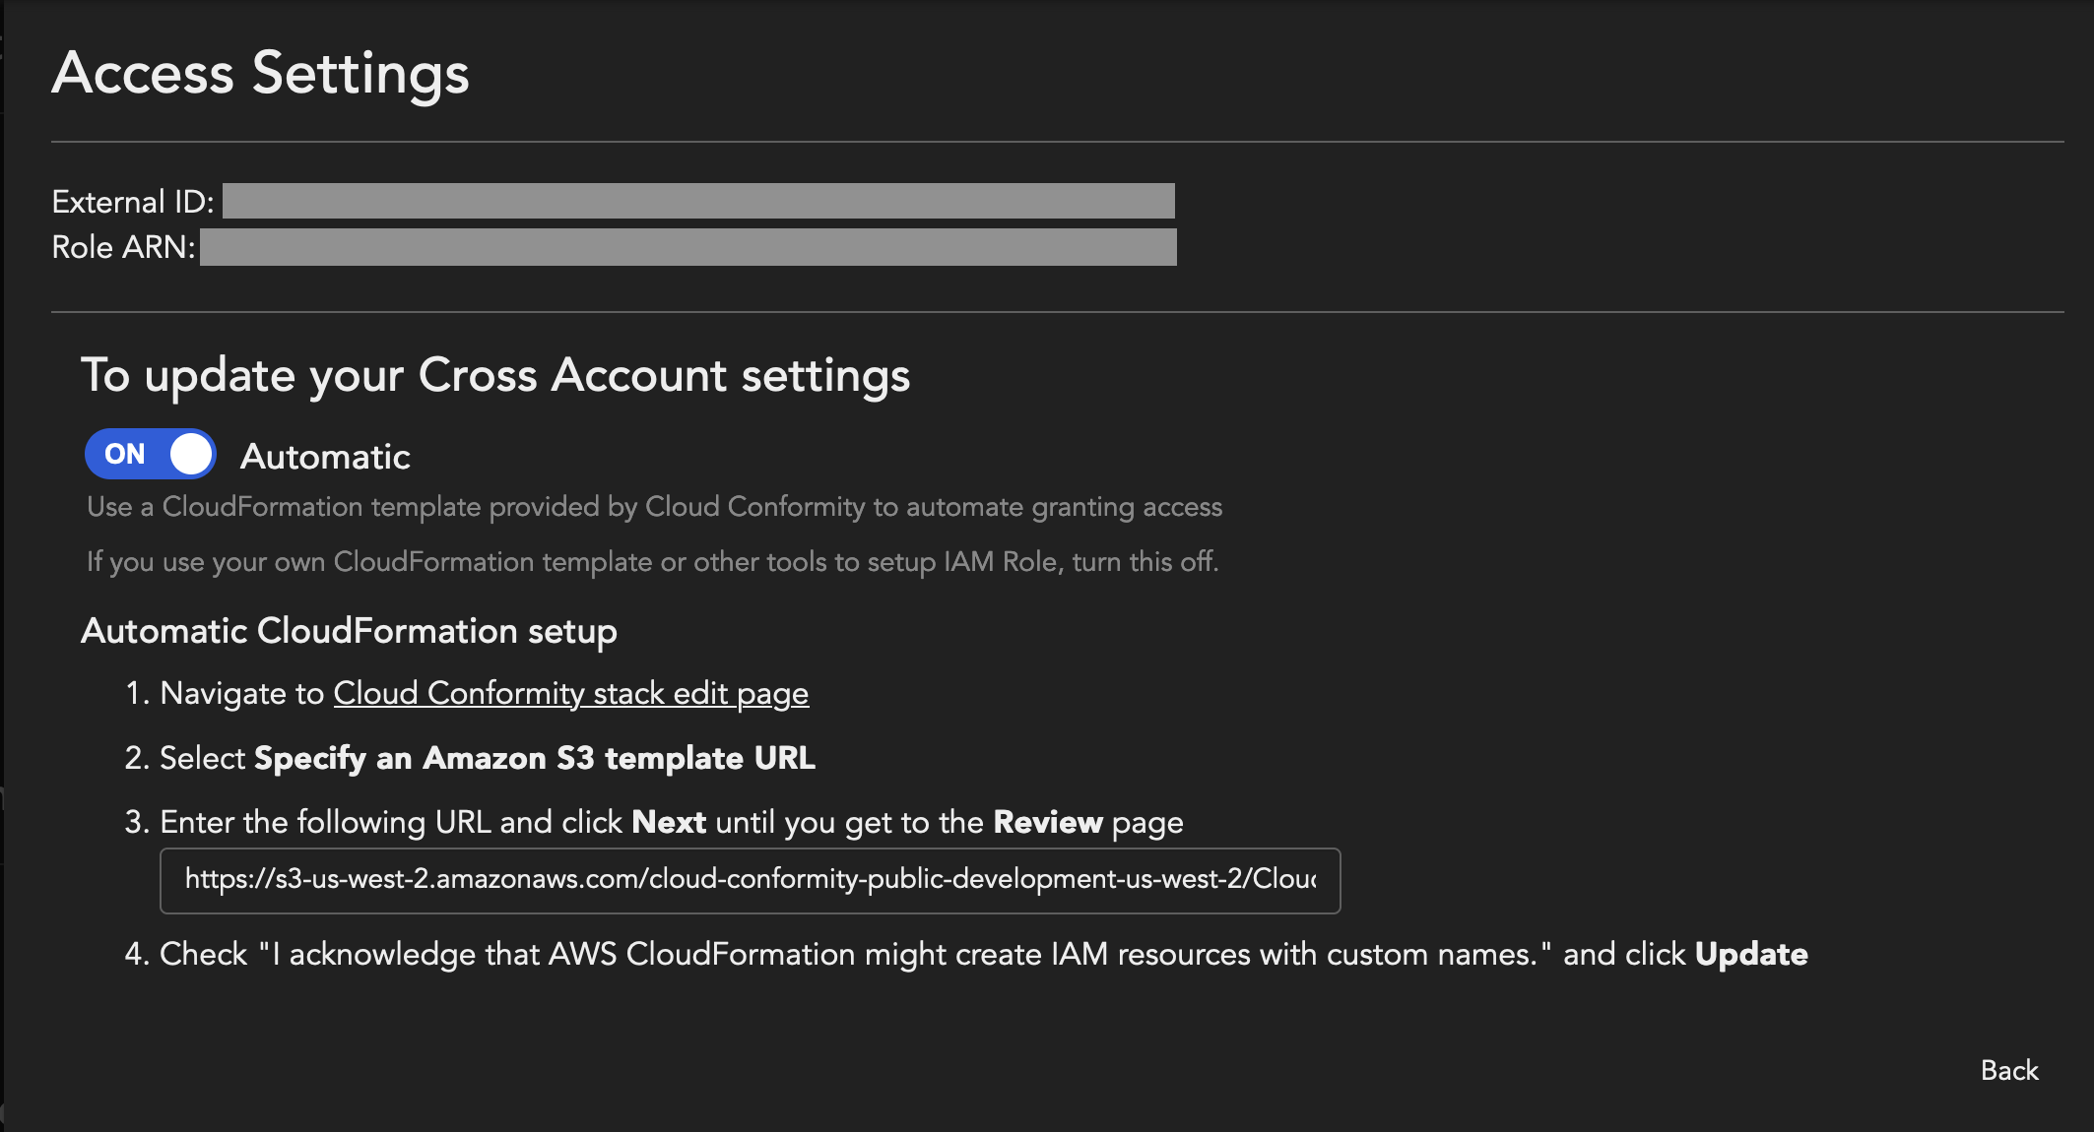Click the Automatic CloudFormation setup subheading
This screenshot has height=1132, width=2094.
click(x=349, y=631)
